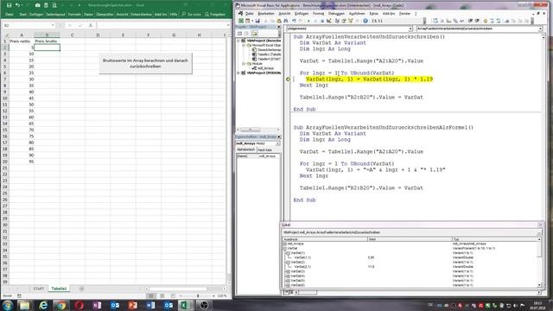The height and width of the screenshot is (311, 553).
Task: Click the Locals window vertical scrollbar down arrow
Action: tap(539, 285)
